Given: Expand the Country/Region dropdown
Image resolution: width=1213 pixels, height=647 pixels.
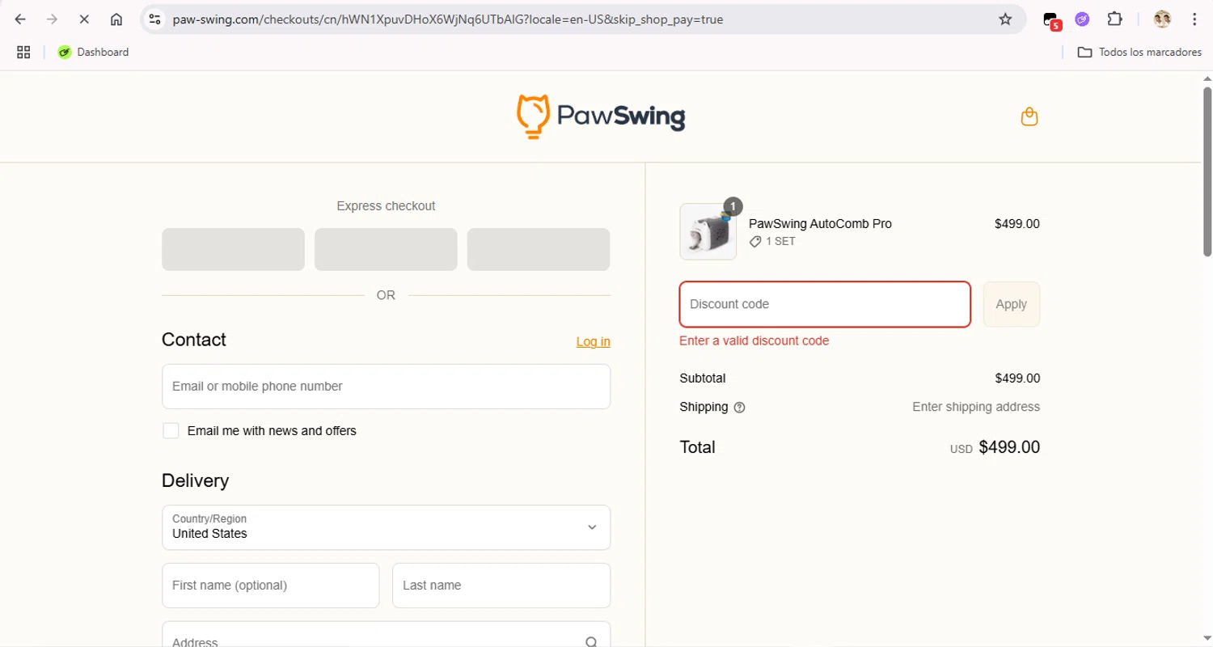Looking at the screenshot, I should pos(387,527).
